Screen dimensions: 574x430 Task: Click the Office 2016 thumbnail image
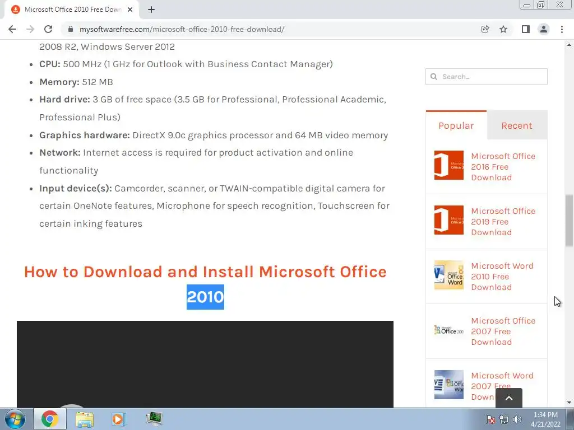(449, 165)
